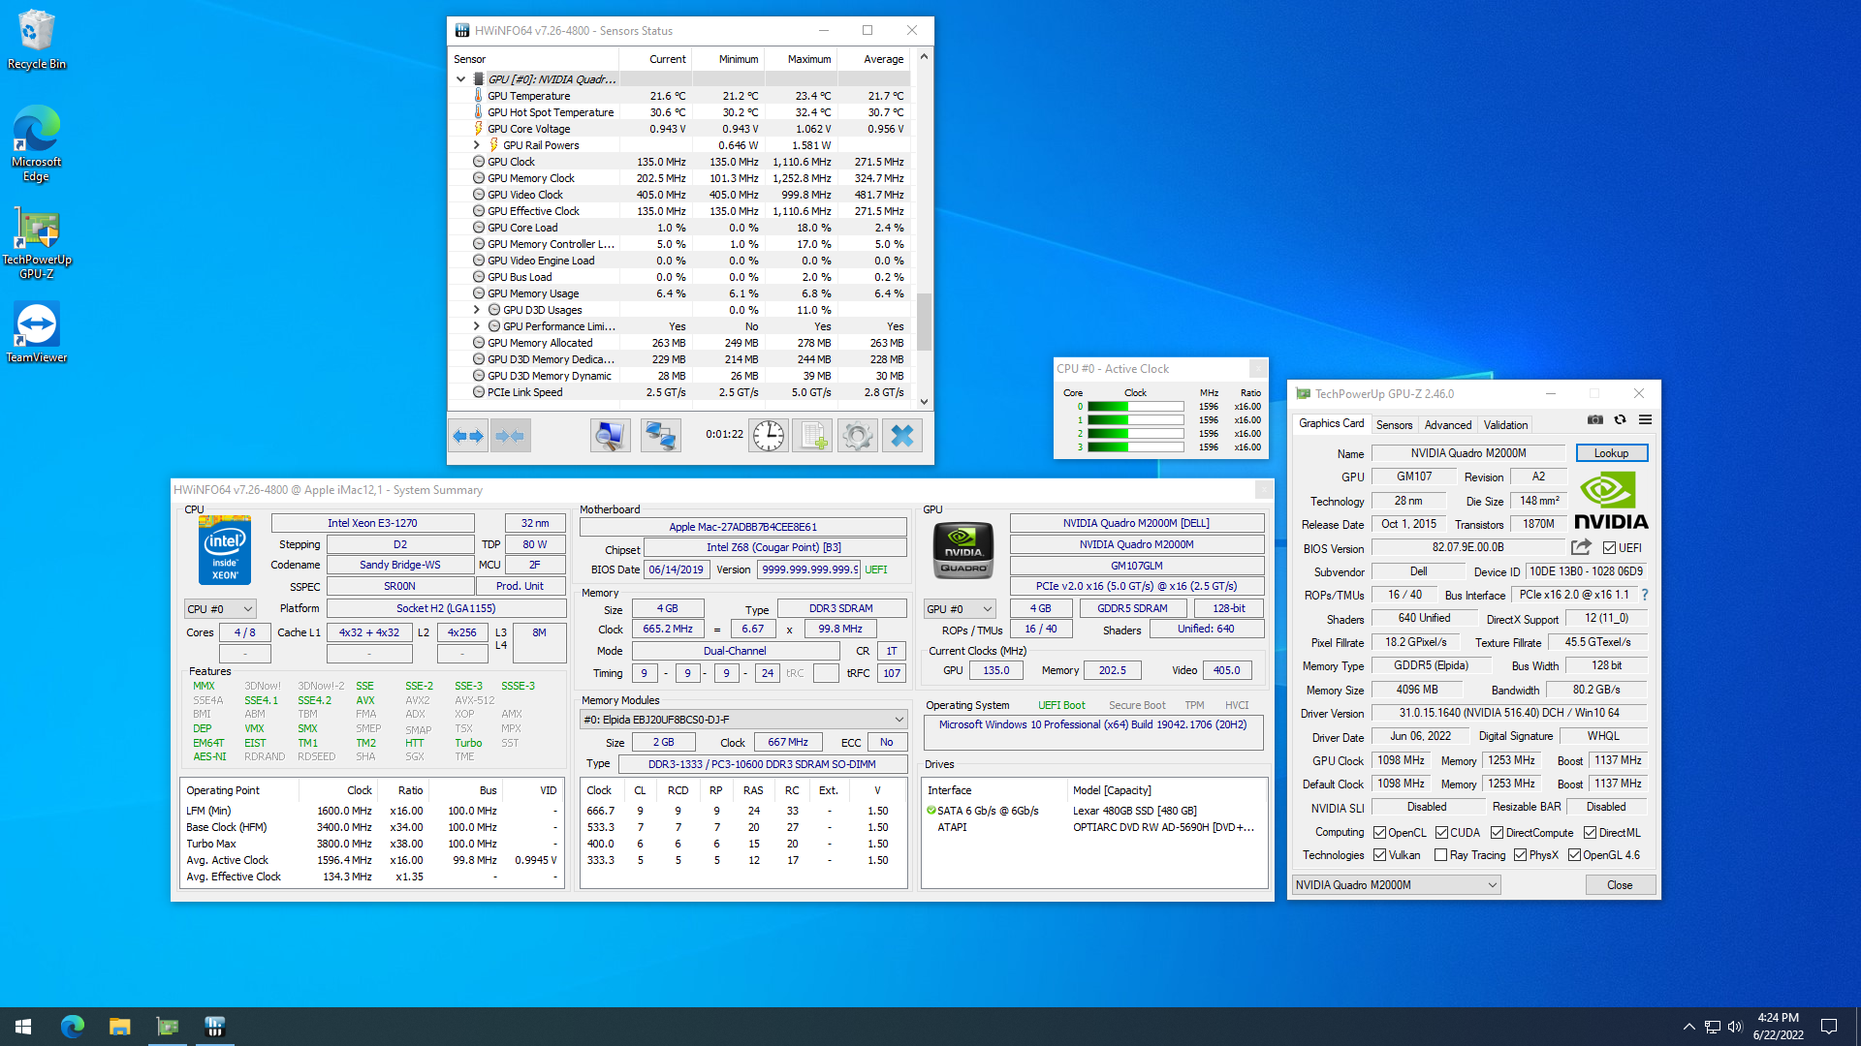Switch to the Advanced tab in GPU-Z

click(x=1448, y=425)
